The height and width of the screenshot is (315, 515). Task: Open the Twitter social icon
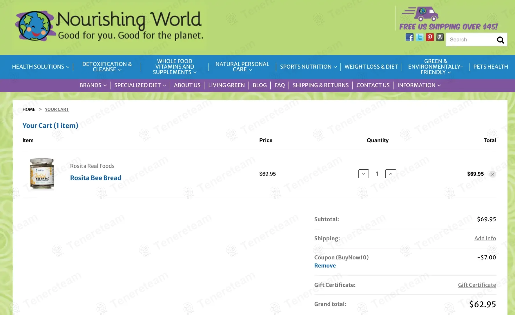click(420, 37)
